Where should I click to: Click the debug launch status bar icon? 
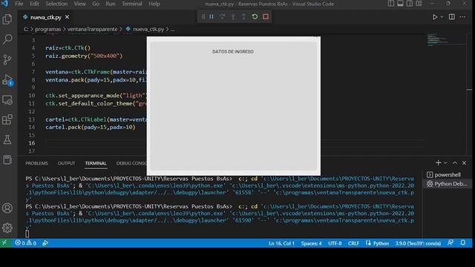click(x=45, y=243)
